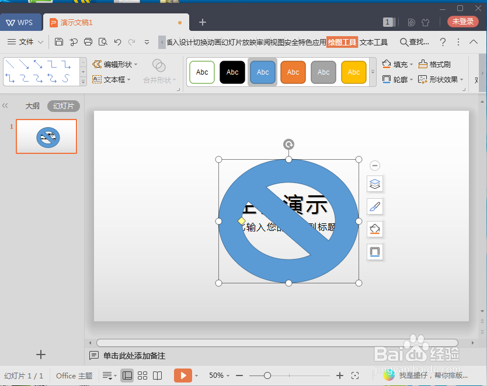
Task: Click the zoom in plus icon
Action: [340, 376]
